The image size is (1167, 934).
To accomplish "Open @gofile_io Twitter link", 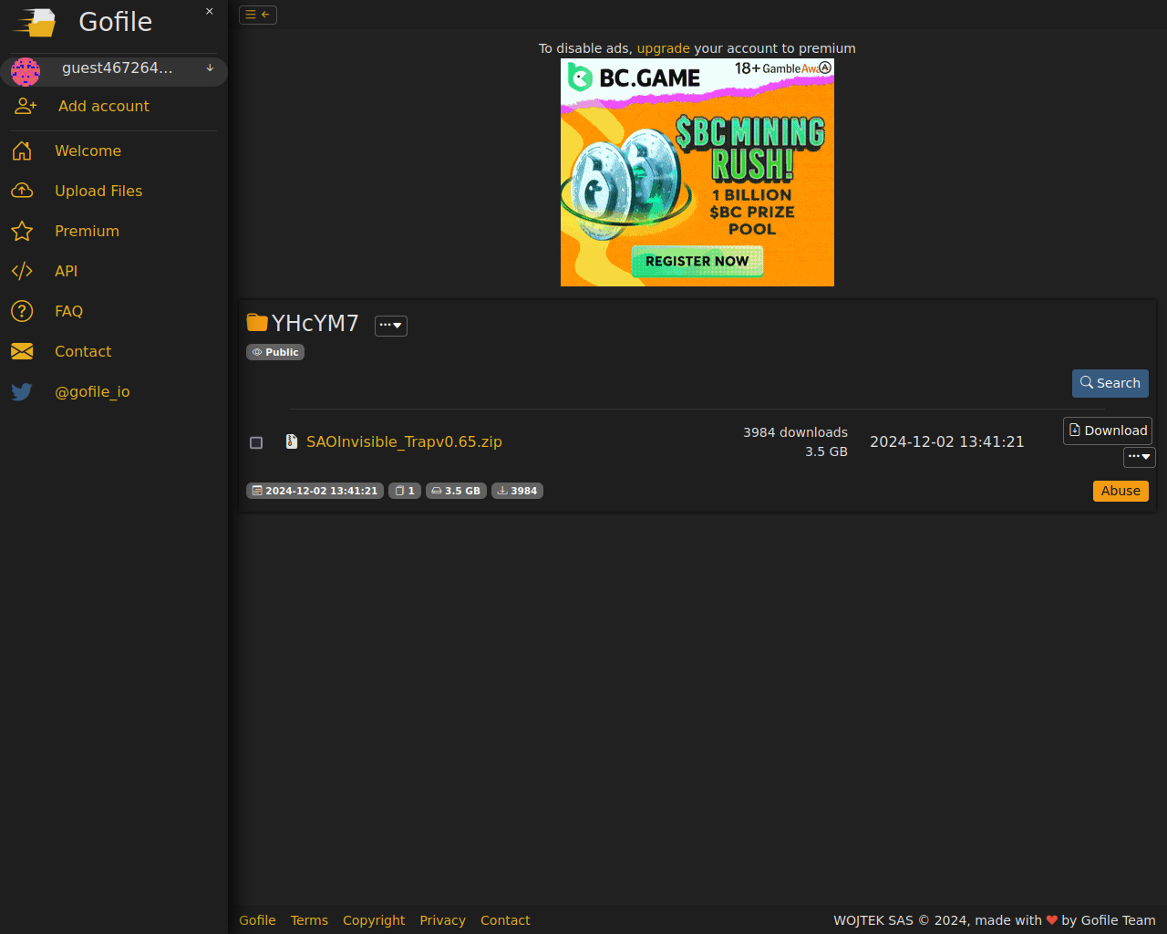I will [92, 391].
